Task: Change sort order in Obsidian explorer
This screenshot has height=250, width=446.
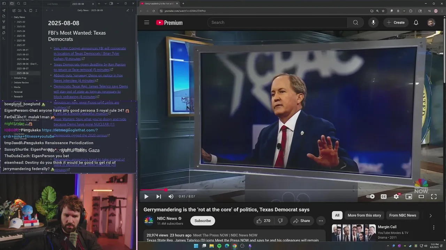Action: 25,11
